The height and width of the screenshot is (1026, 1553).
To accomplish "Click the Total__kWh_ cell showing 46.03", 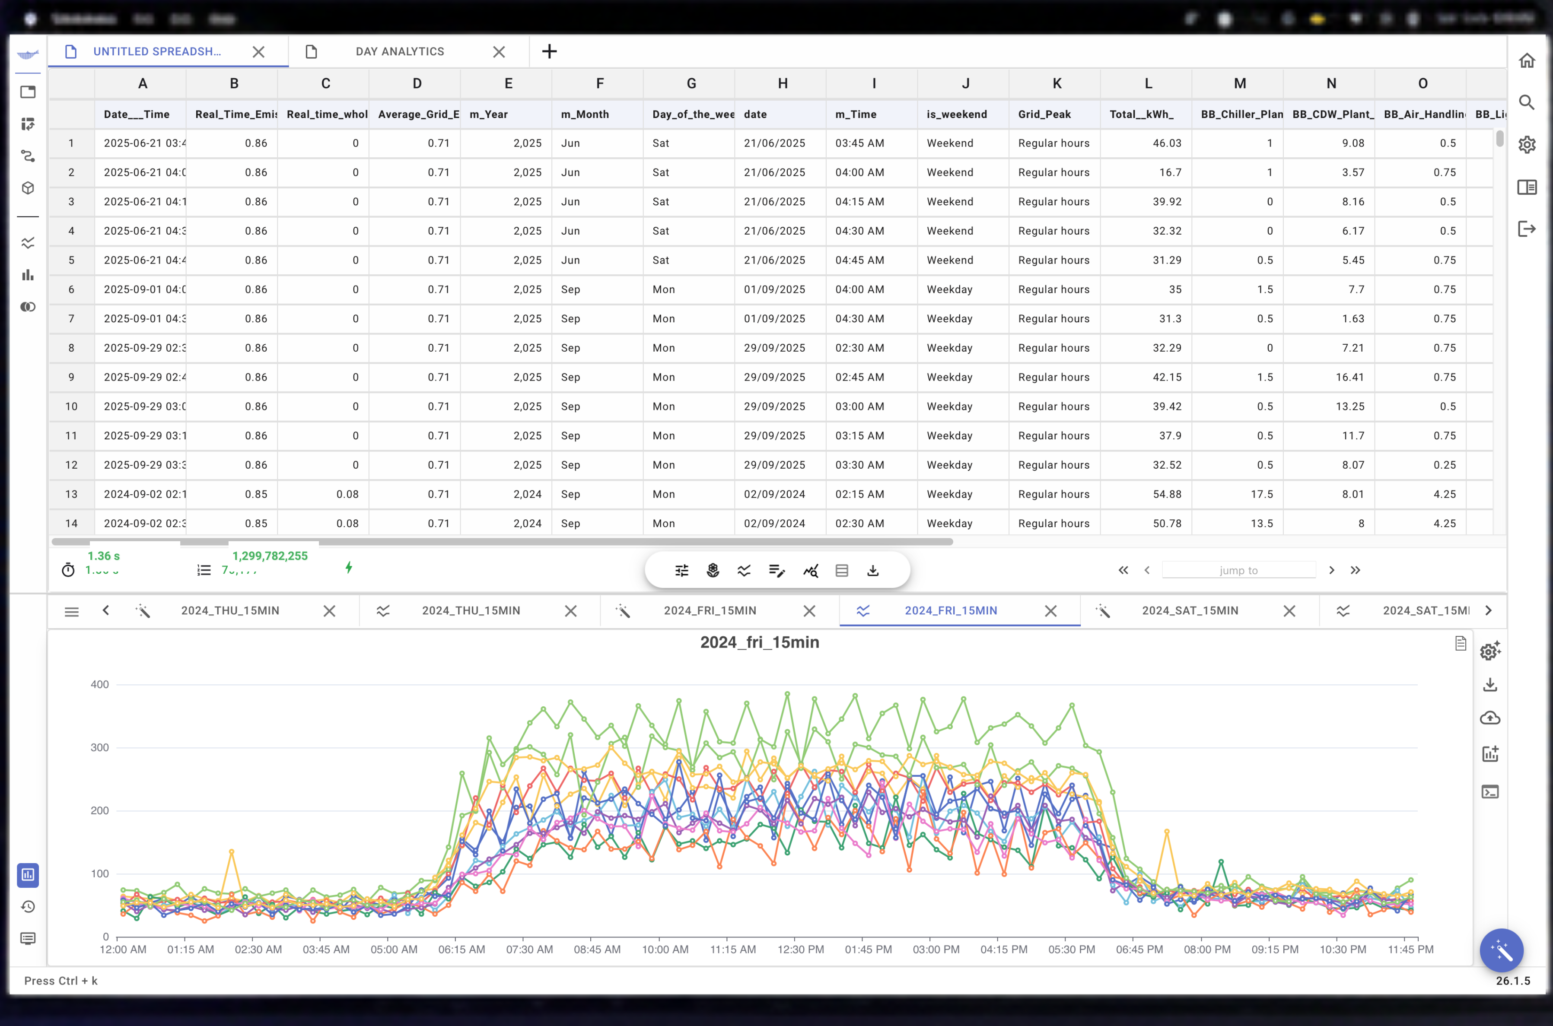I will pos(1146,143).
